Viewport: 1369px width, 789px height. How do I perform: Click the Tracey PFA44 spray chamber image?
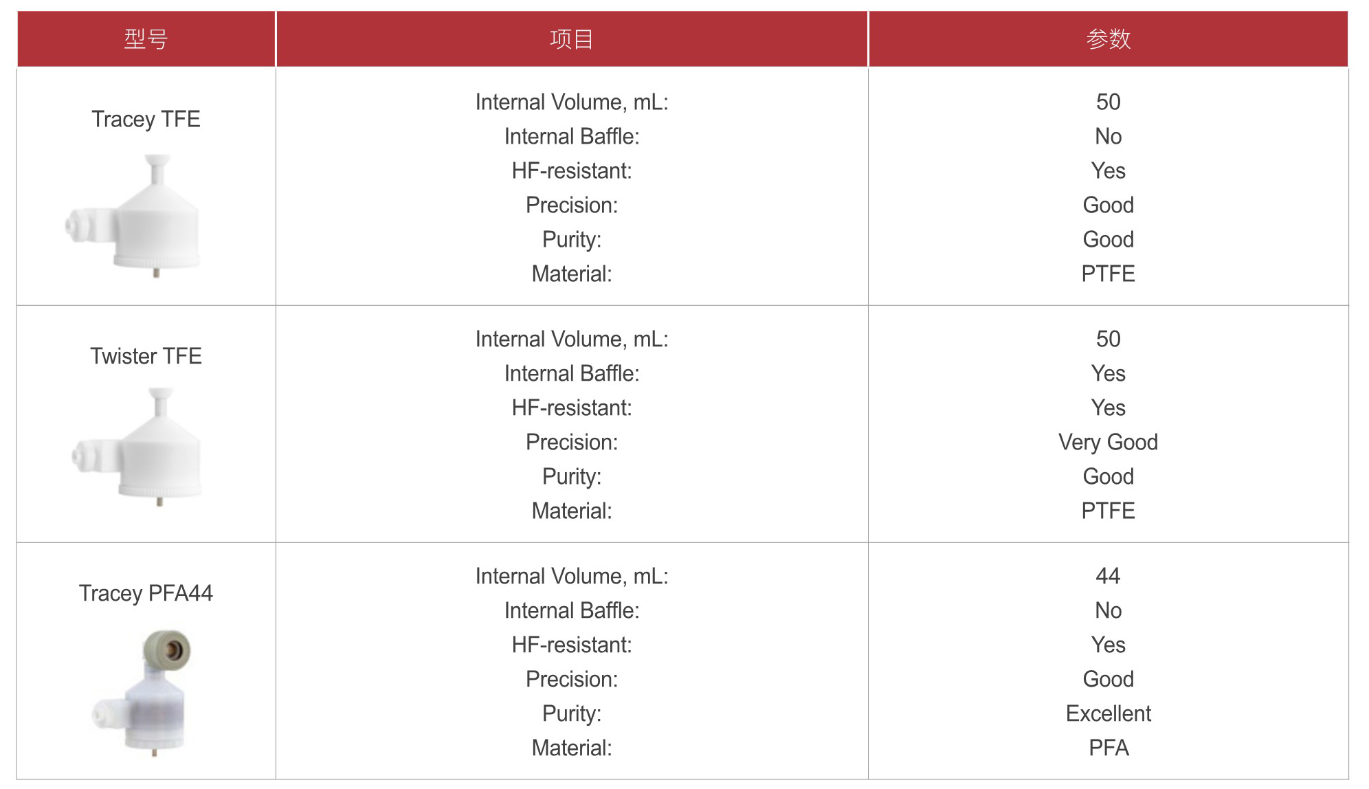[142, 693]
